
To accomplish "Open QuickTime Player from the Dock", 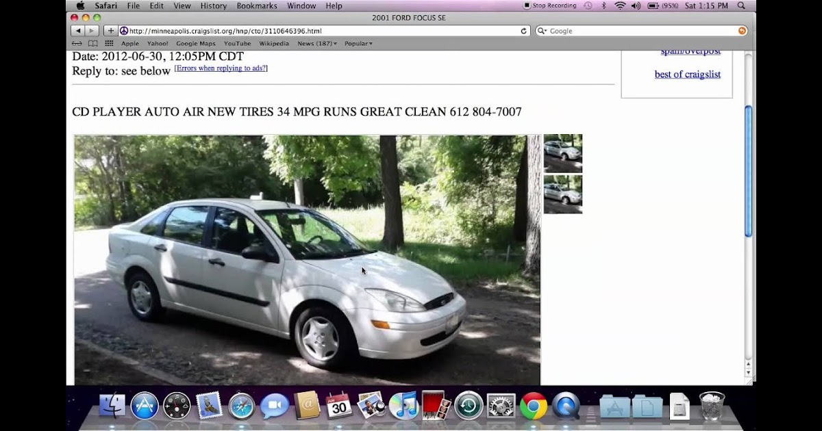I will point(566,406).
